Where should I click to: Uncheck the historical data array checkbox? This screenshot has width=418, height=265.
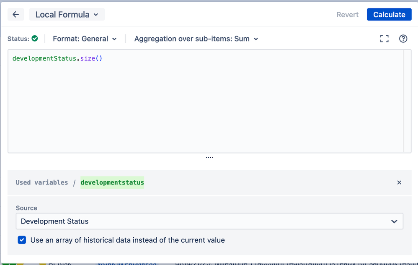click(22, 240)
